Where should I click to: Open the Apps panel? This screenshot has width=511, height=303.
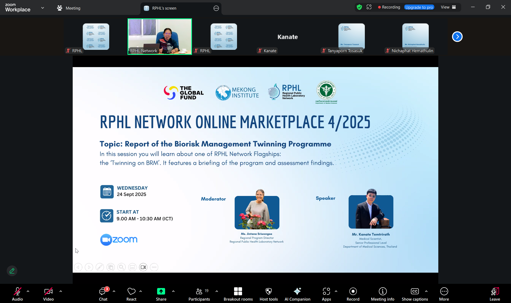[x=326, y=294]
